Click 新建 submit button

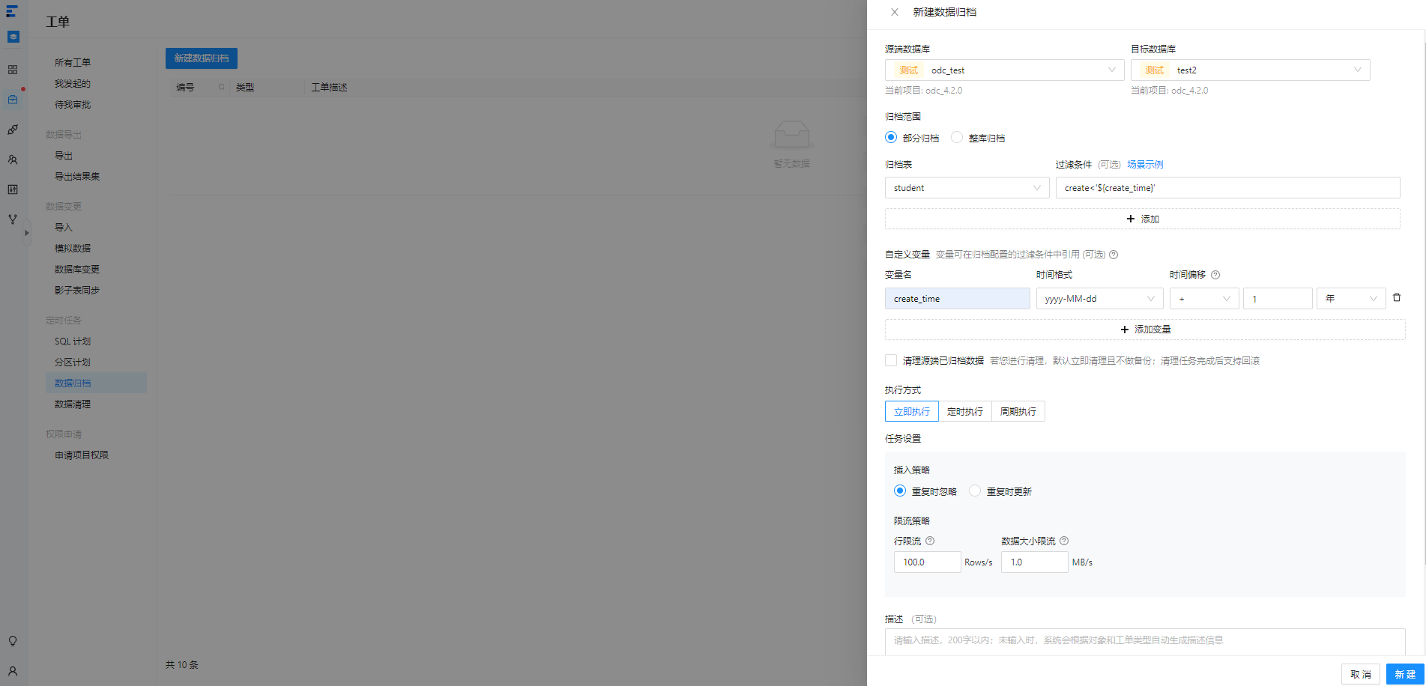(x=1405, y=674)
